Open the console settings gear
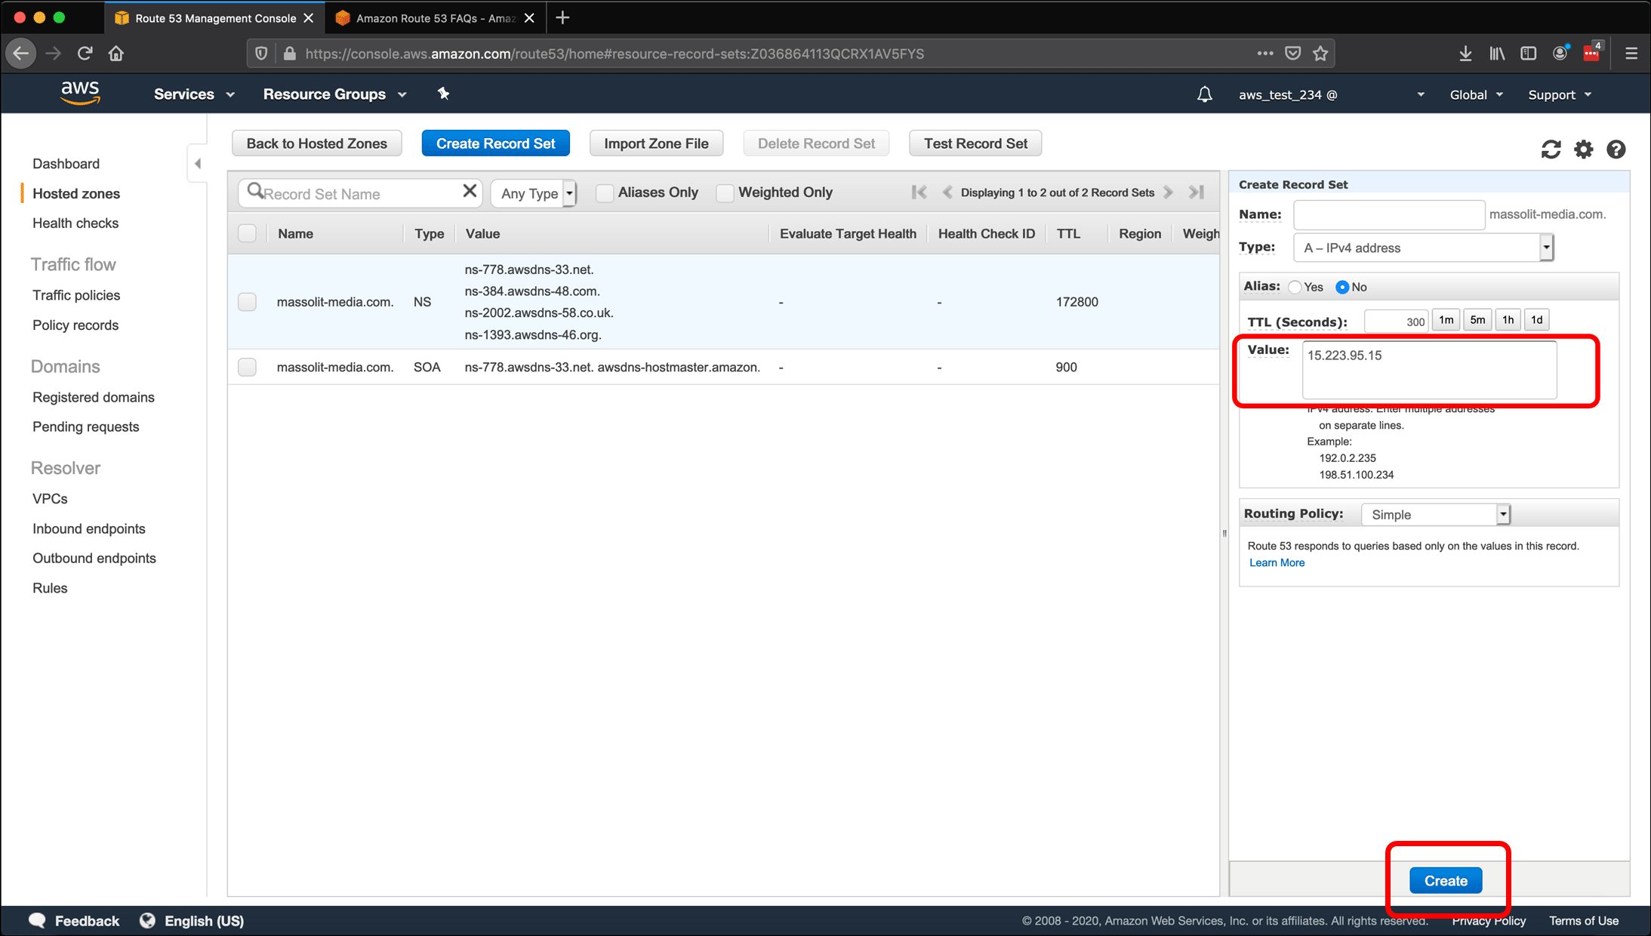This screenshot has height=936, width=1651. point(1583,149)
